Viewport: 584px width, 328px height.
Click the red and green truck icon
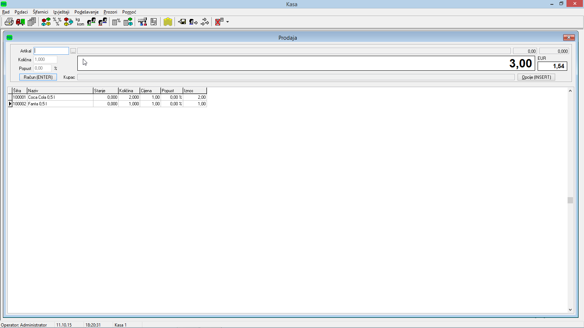pyautogui.click(x=20, y=22)
